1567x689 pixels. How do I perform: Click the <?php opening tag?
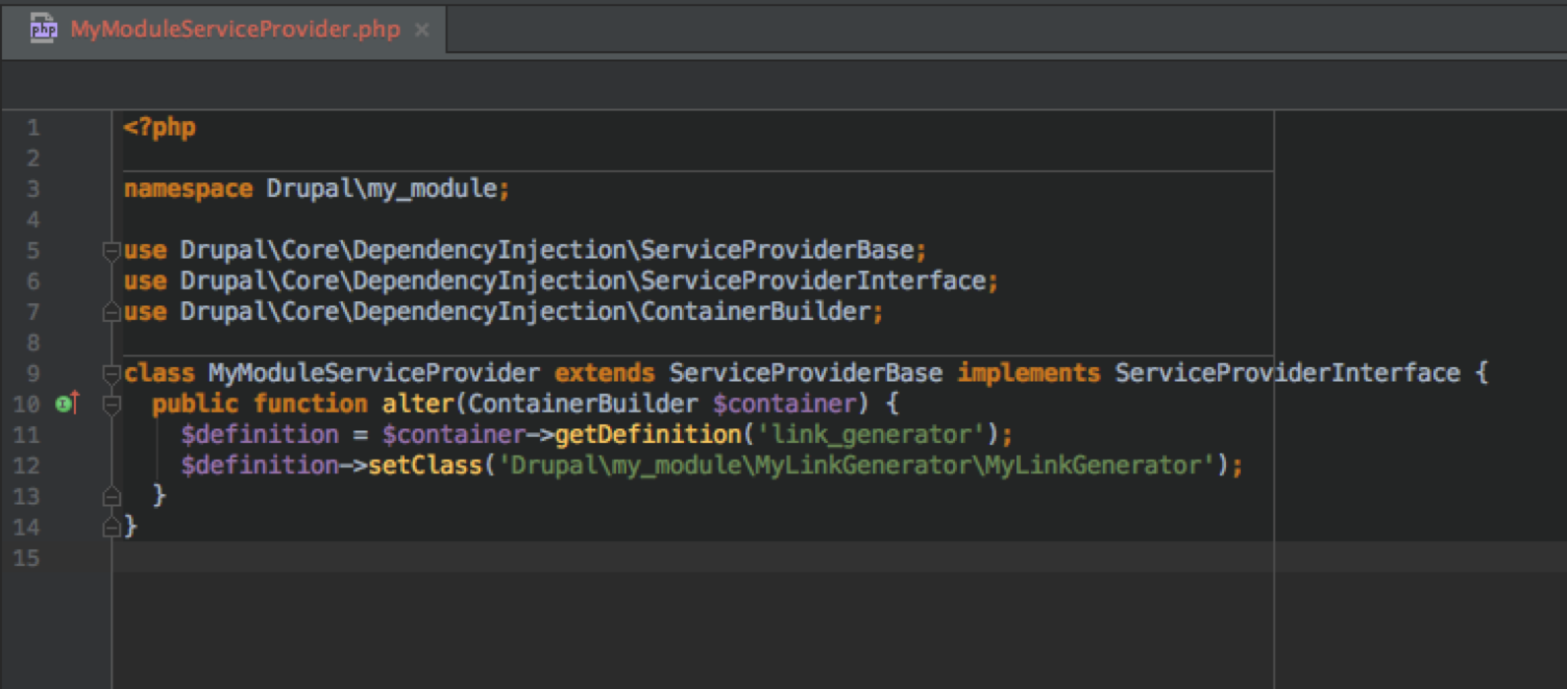pyautogui.click(x=160, y=127)
